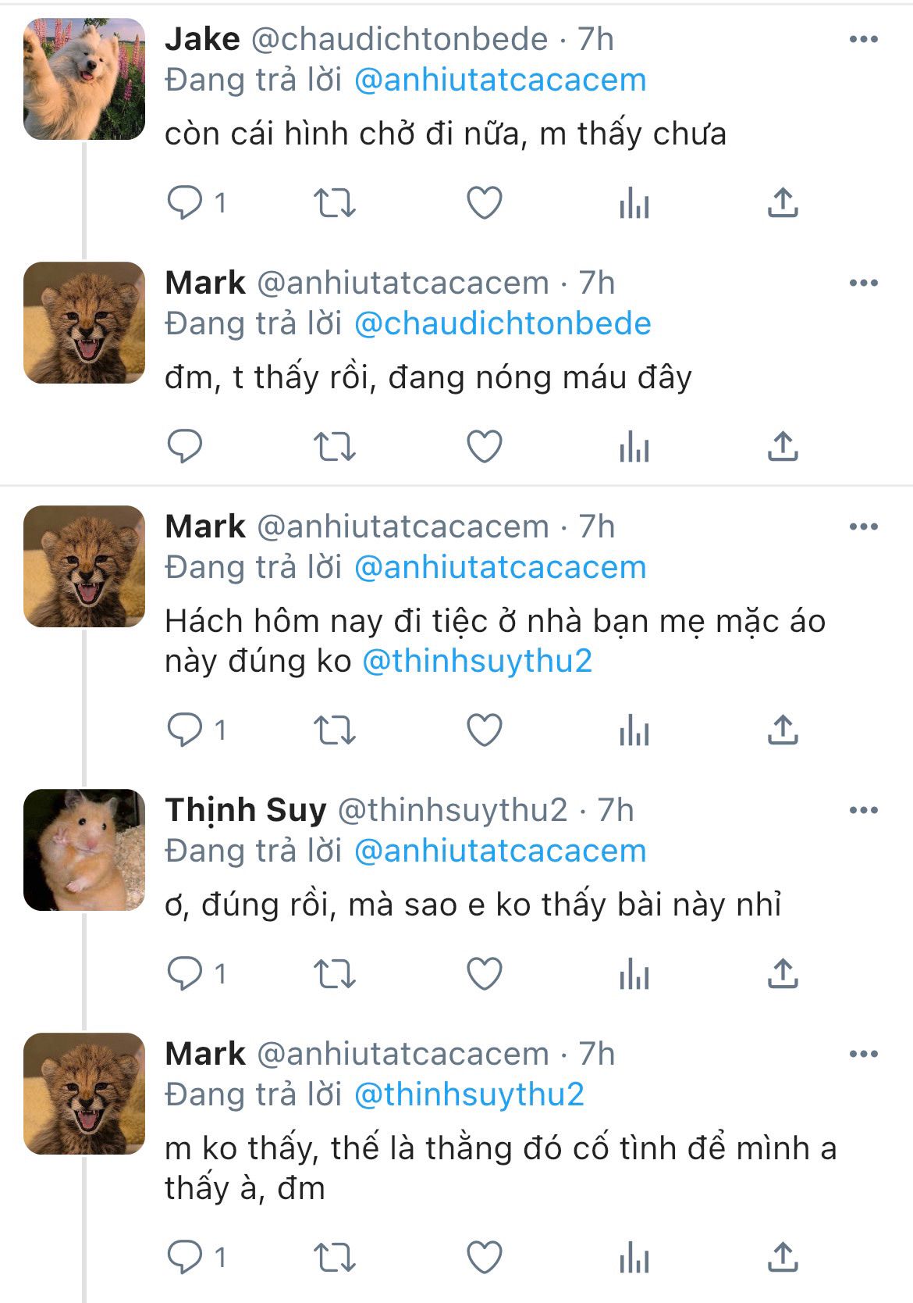
Task: Open @chaudichtonbede link in Mark's reply header
Action: coord(503,323)
